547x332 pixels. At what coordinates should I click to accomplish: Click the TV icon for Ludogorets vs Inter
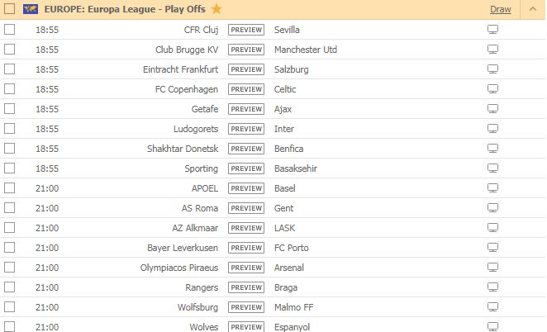point(492,129)
